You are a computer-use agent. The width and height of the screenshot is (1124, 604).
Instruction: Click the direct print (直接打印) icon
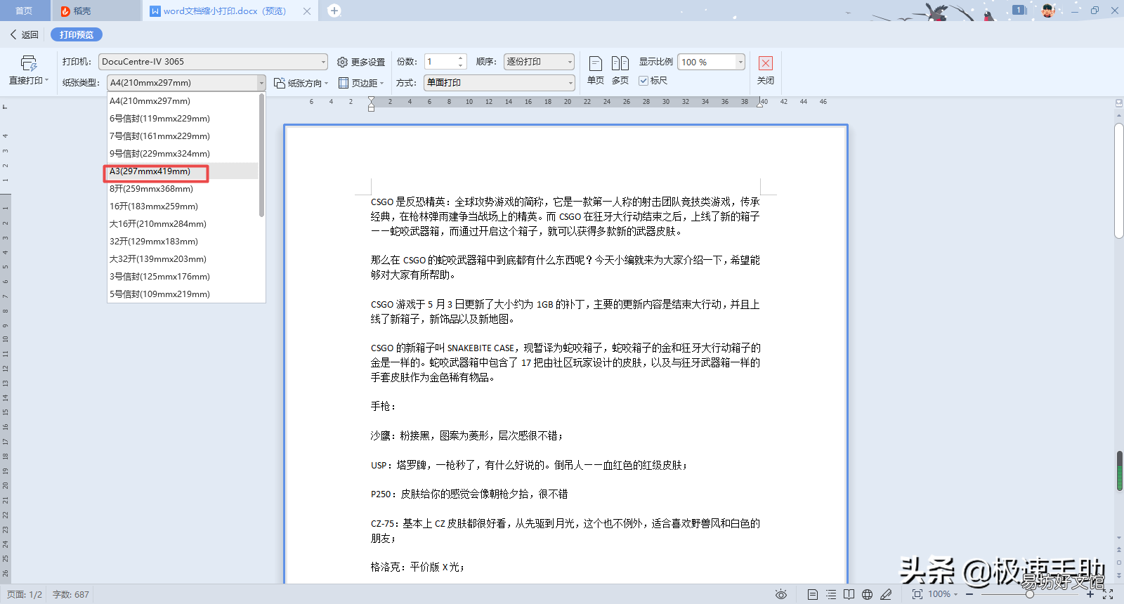coord(28,63)
